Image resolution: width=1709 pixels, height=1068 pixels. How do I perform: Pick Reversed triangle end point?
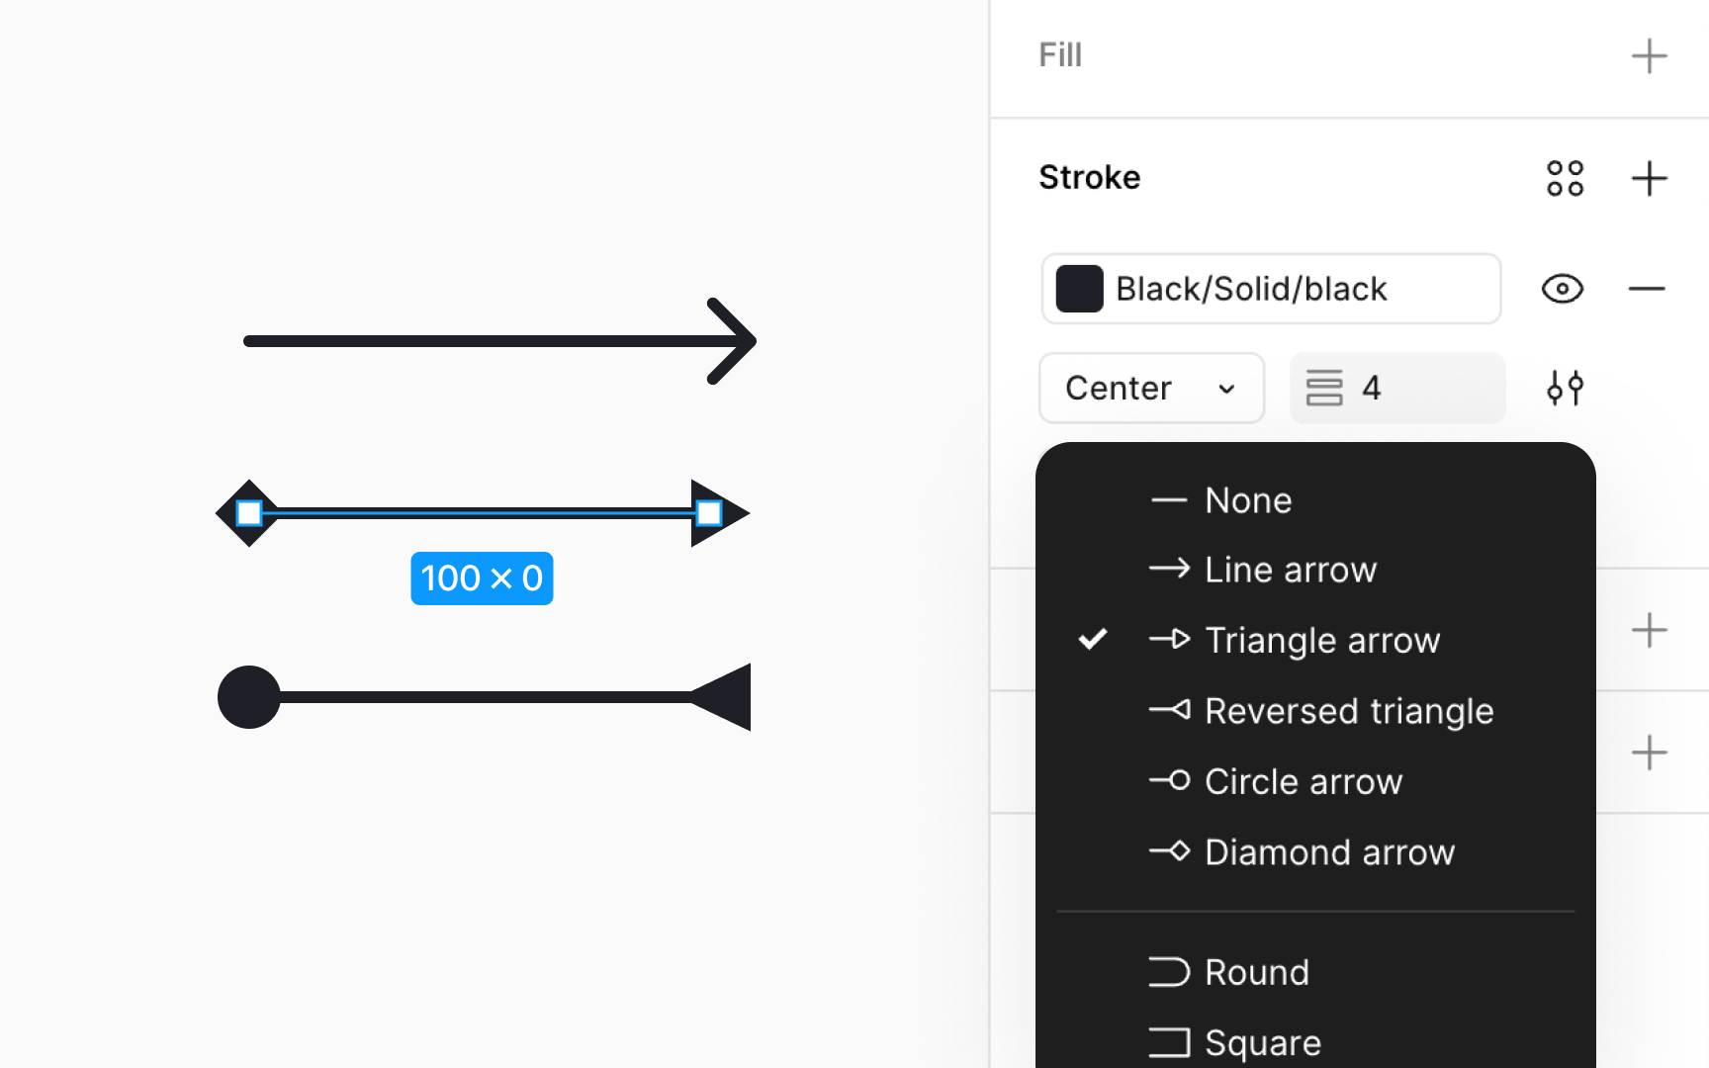pos(1348,711)
